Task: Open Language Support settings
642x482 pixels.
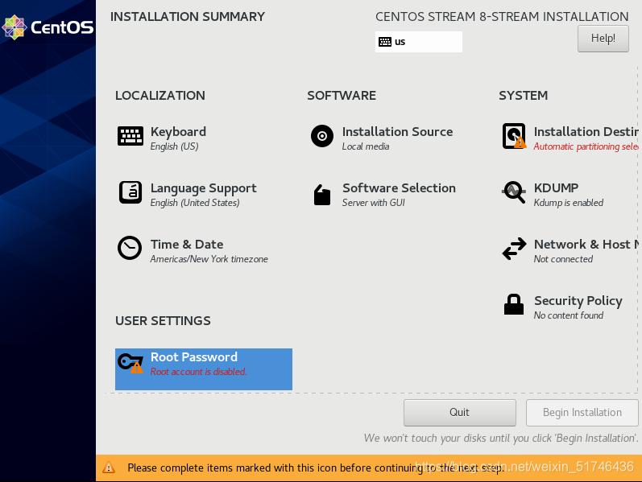Action: click(x=203, y=188)
